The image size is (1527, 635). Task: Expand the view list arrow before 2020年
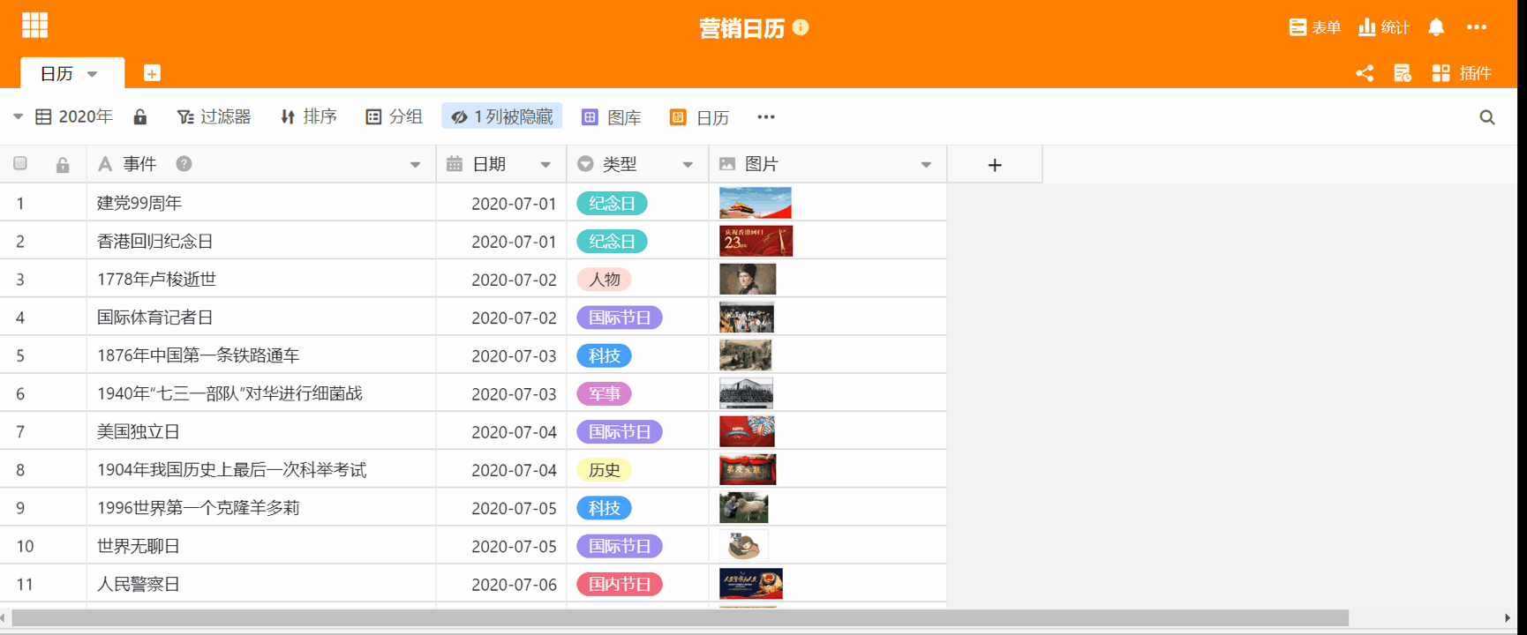(x=18, y=116)
